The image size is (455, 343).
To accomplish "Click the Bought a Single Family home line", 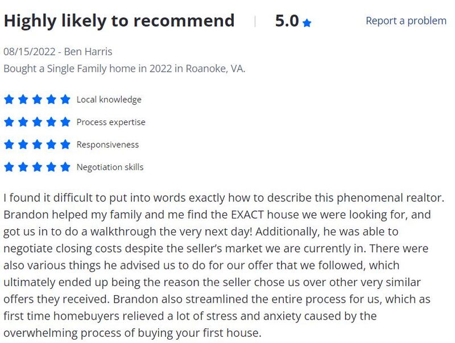I will pyautogui.click(x=124, y=69).
